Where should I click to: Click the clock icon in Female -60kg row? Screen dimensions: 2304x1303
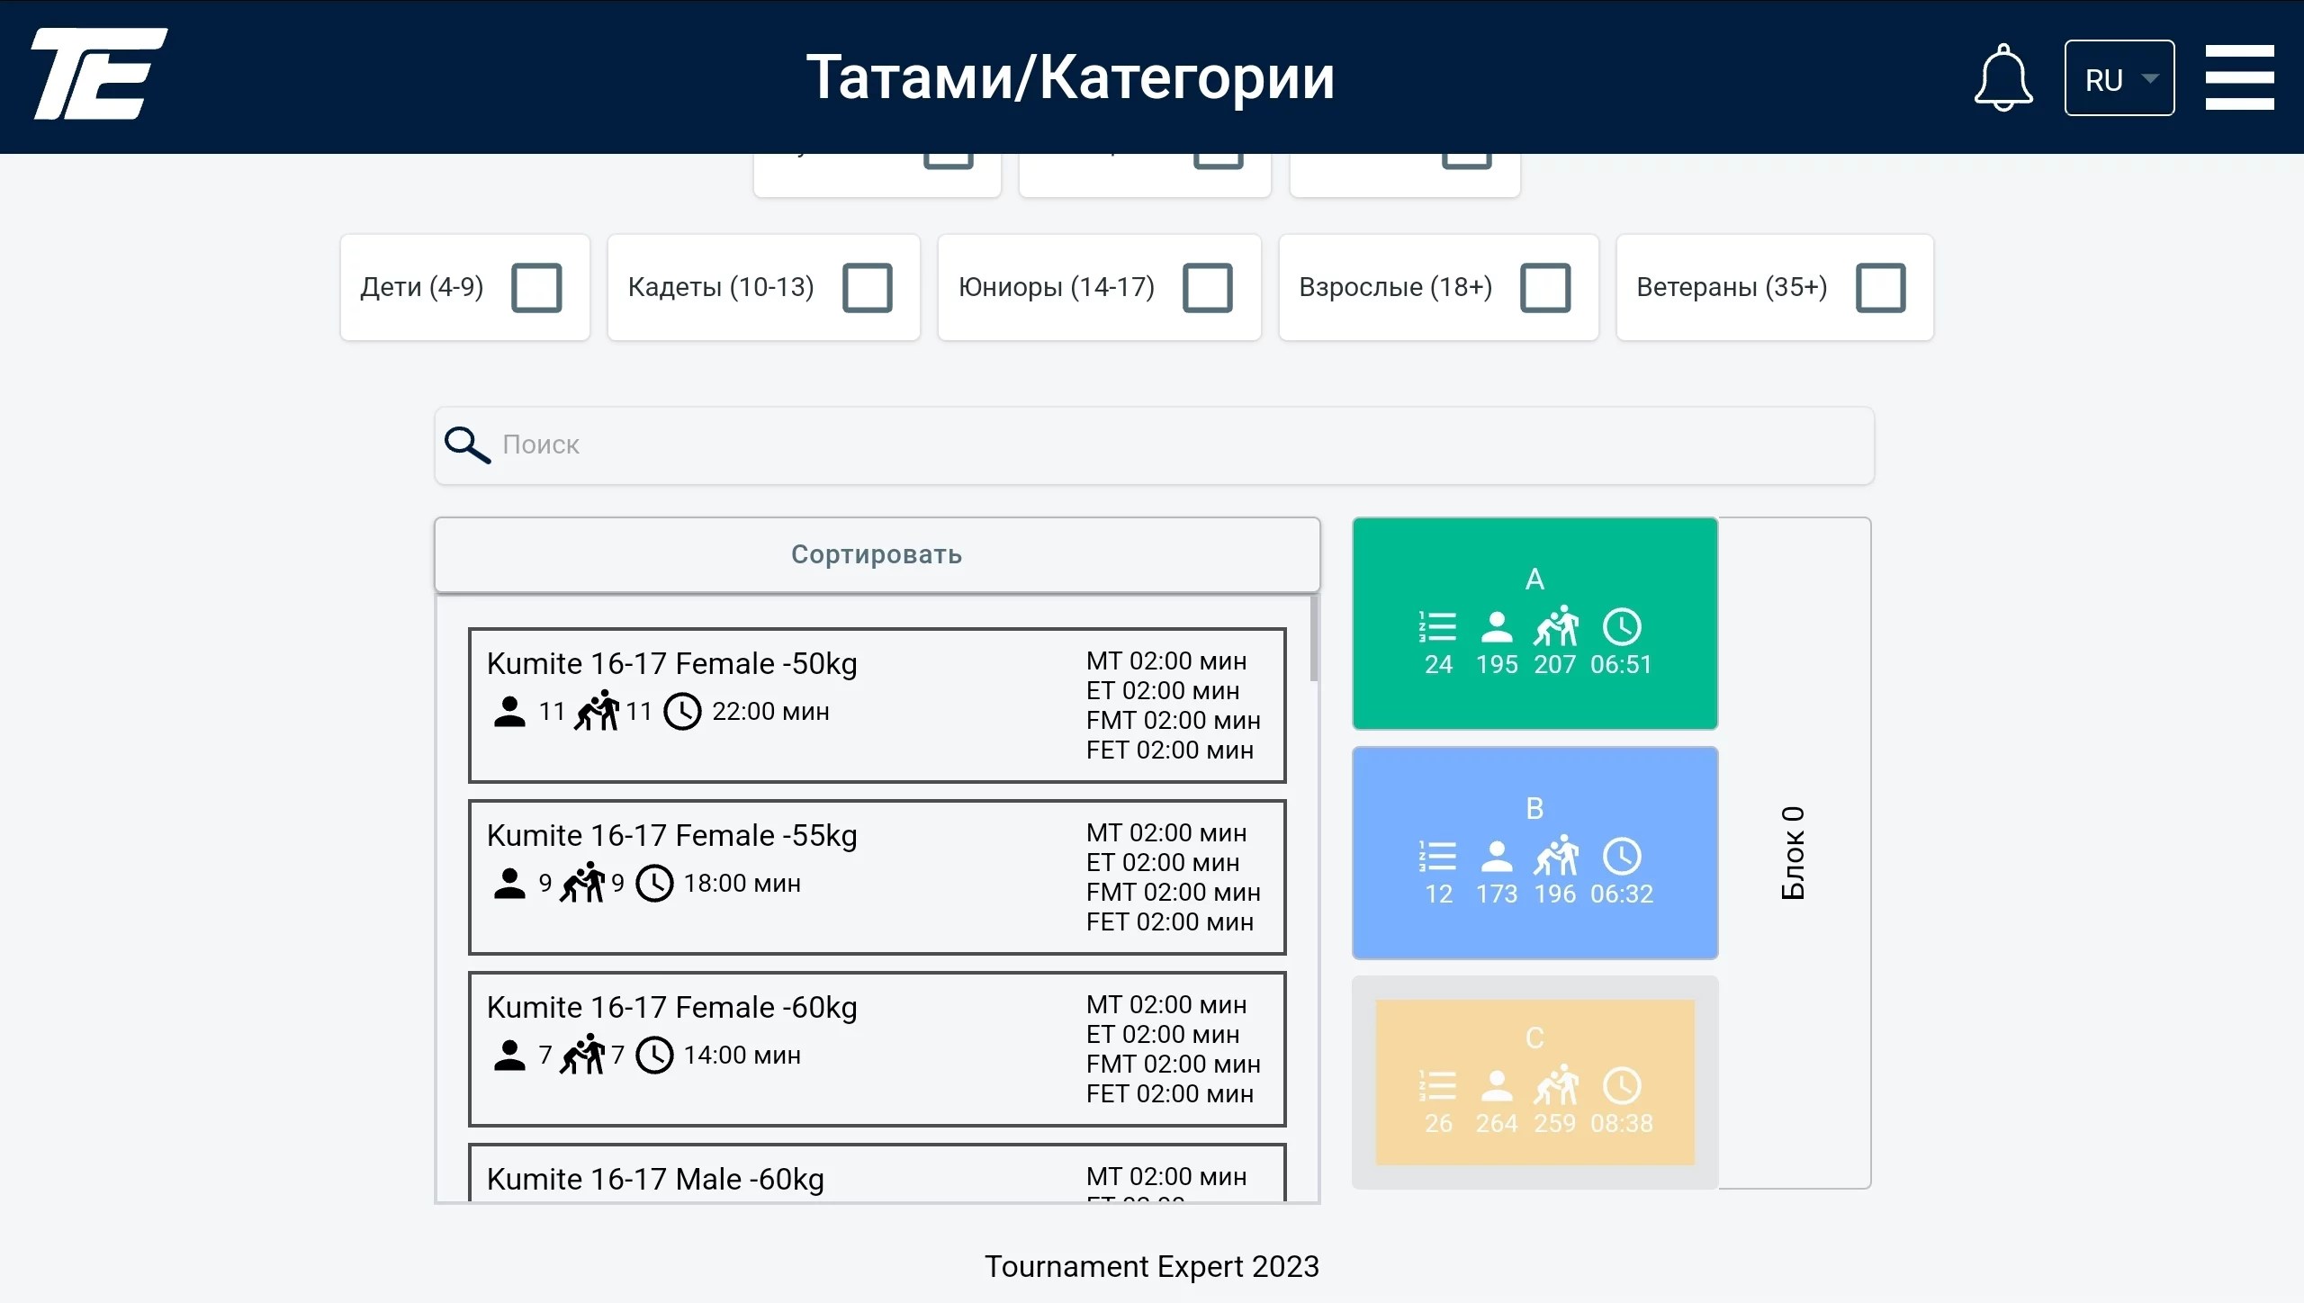tap(654, 1055)
